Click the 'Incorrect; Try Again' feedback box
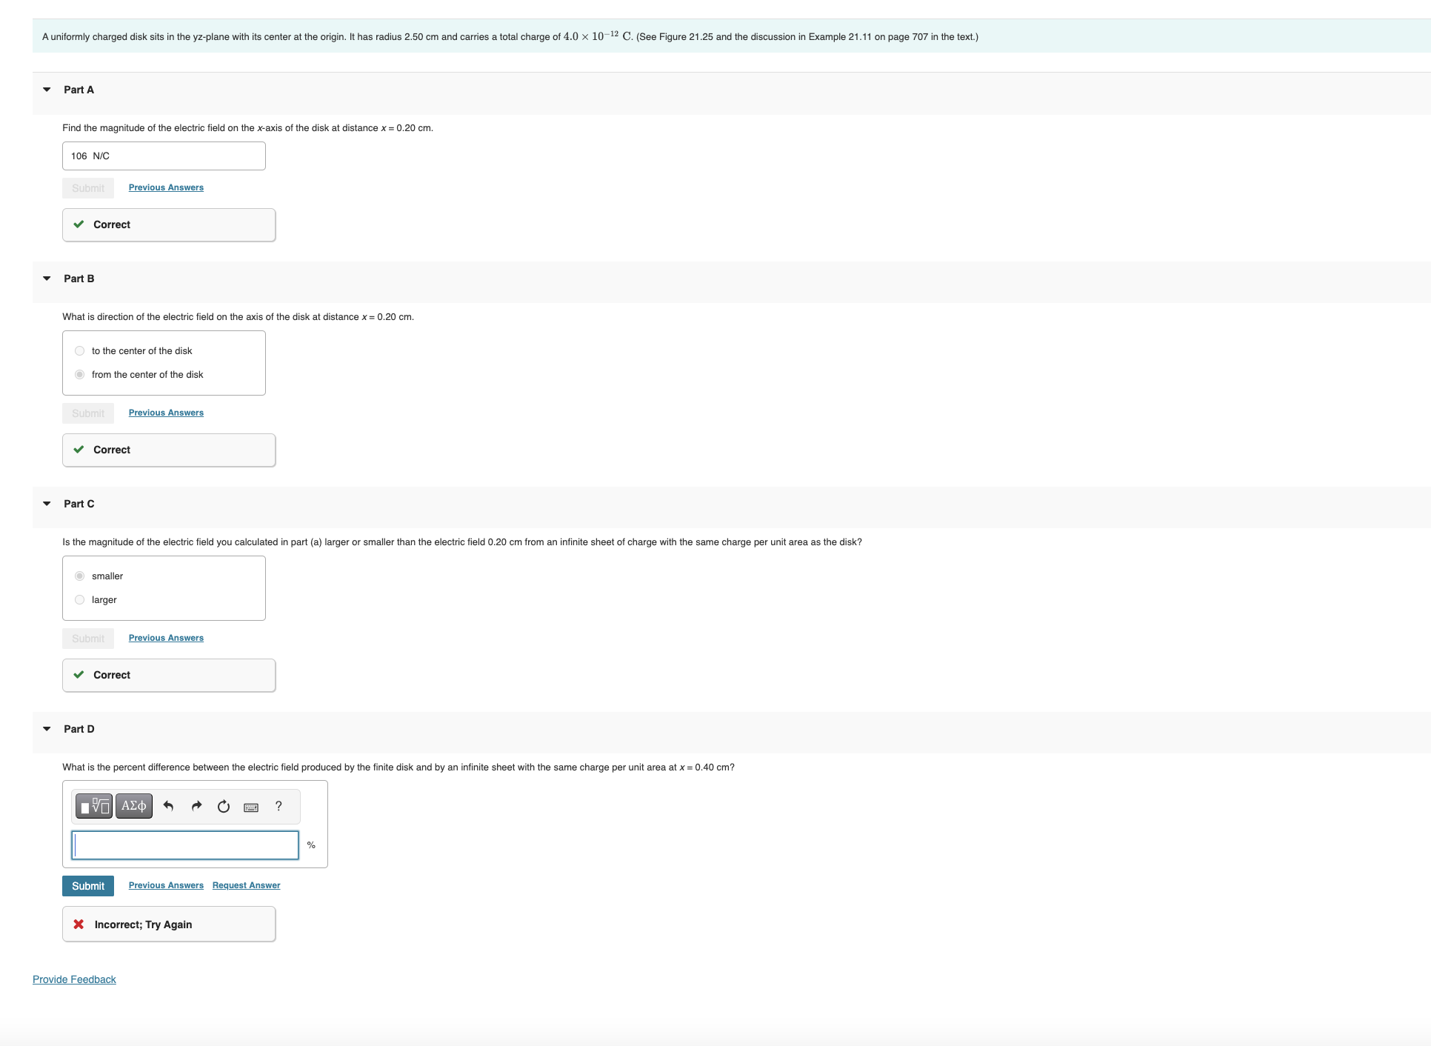The image size is (1431, 1046). 169,925
